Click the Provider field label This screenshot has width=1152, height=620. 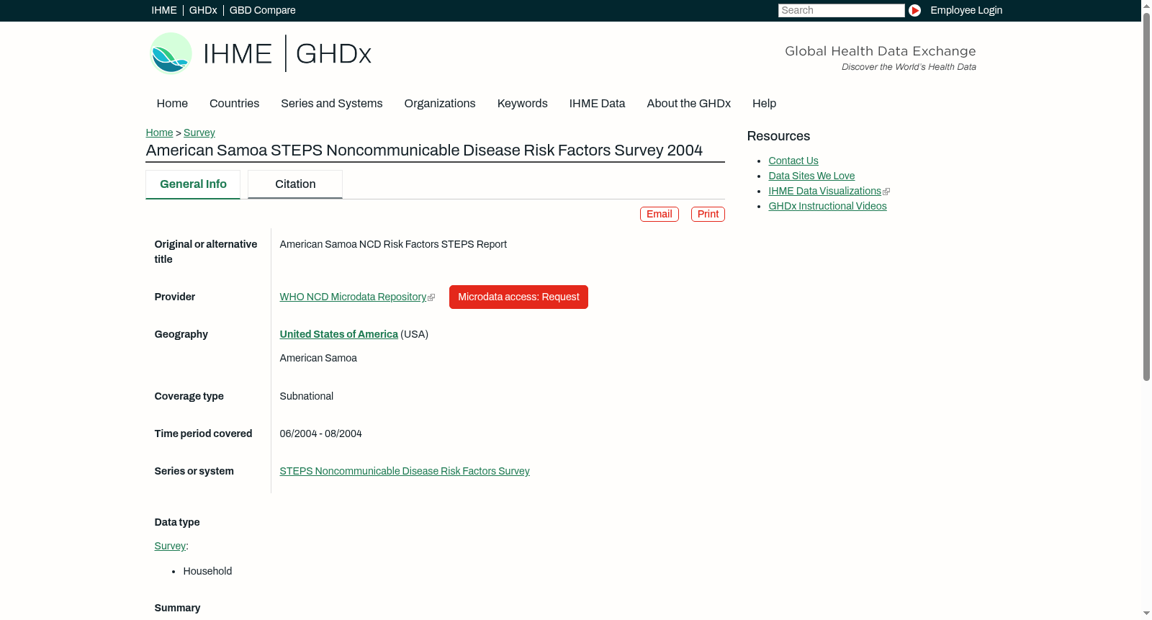pos(175,297)
